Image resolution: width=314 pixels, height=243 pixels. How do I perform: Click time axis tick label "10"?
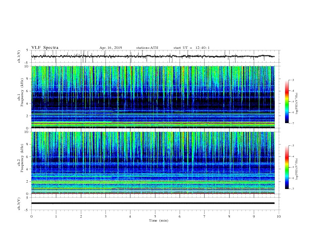click(x=279, y=216)
